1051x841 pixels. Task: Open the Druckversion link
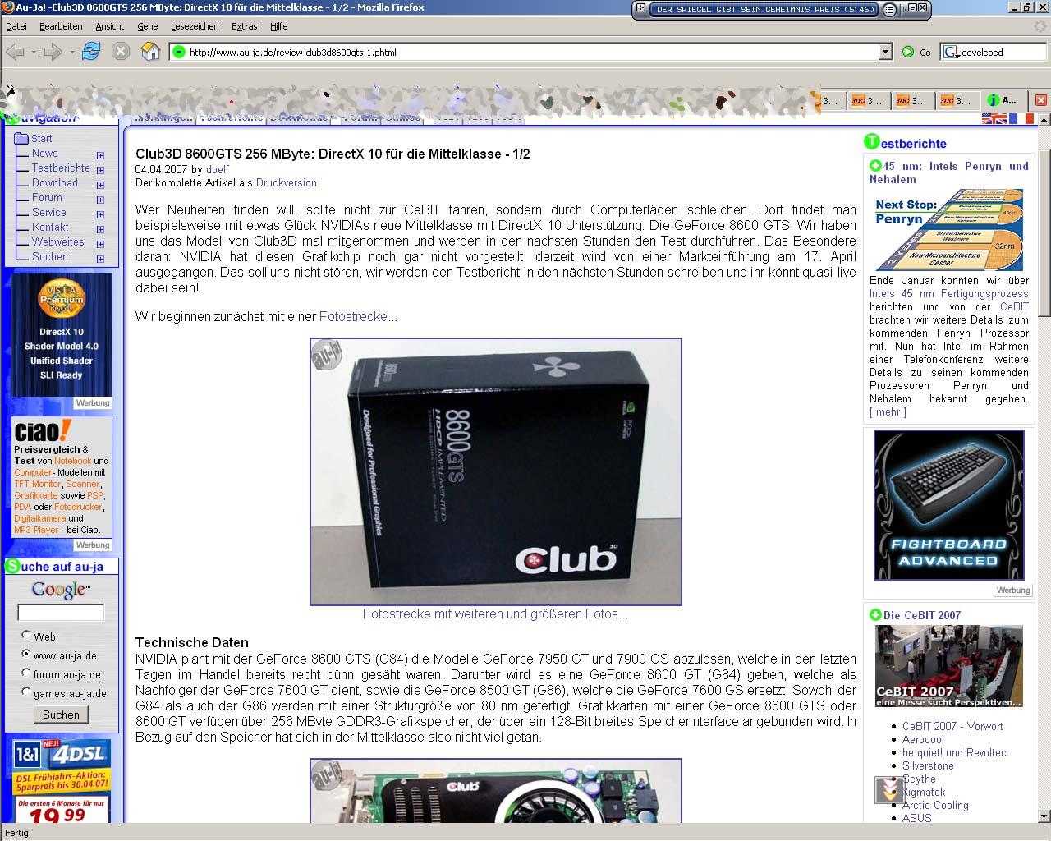tap(286, 182)
